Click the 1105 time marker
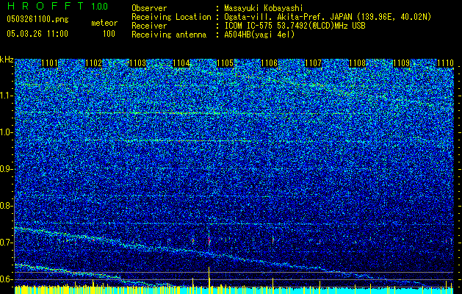Image resolution: width=462 pixels, height=294 pixels. 225,63
